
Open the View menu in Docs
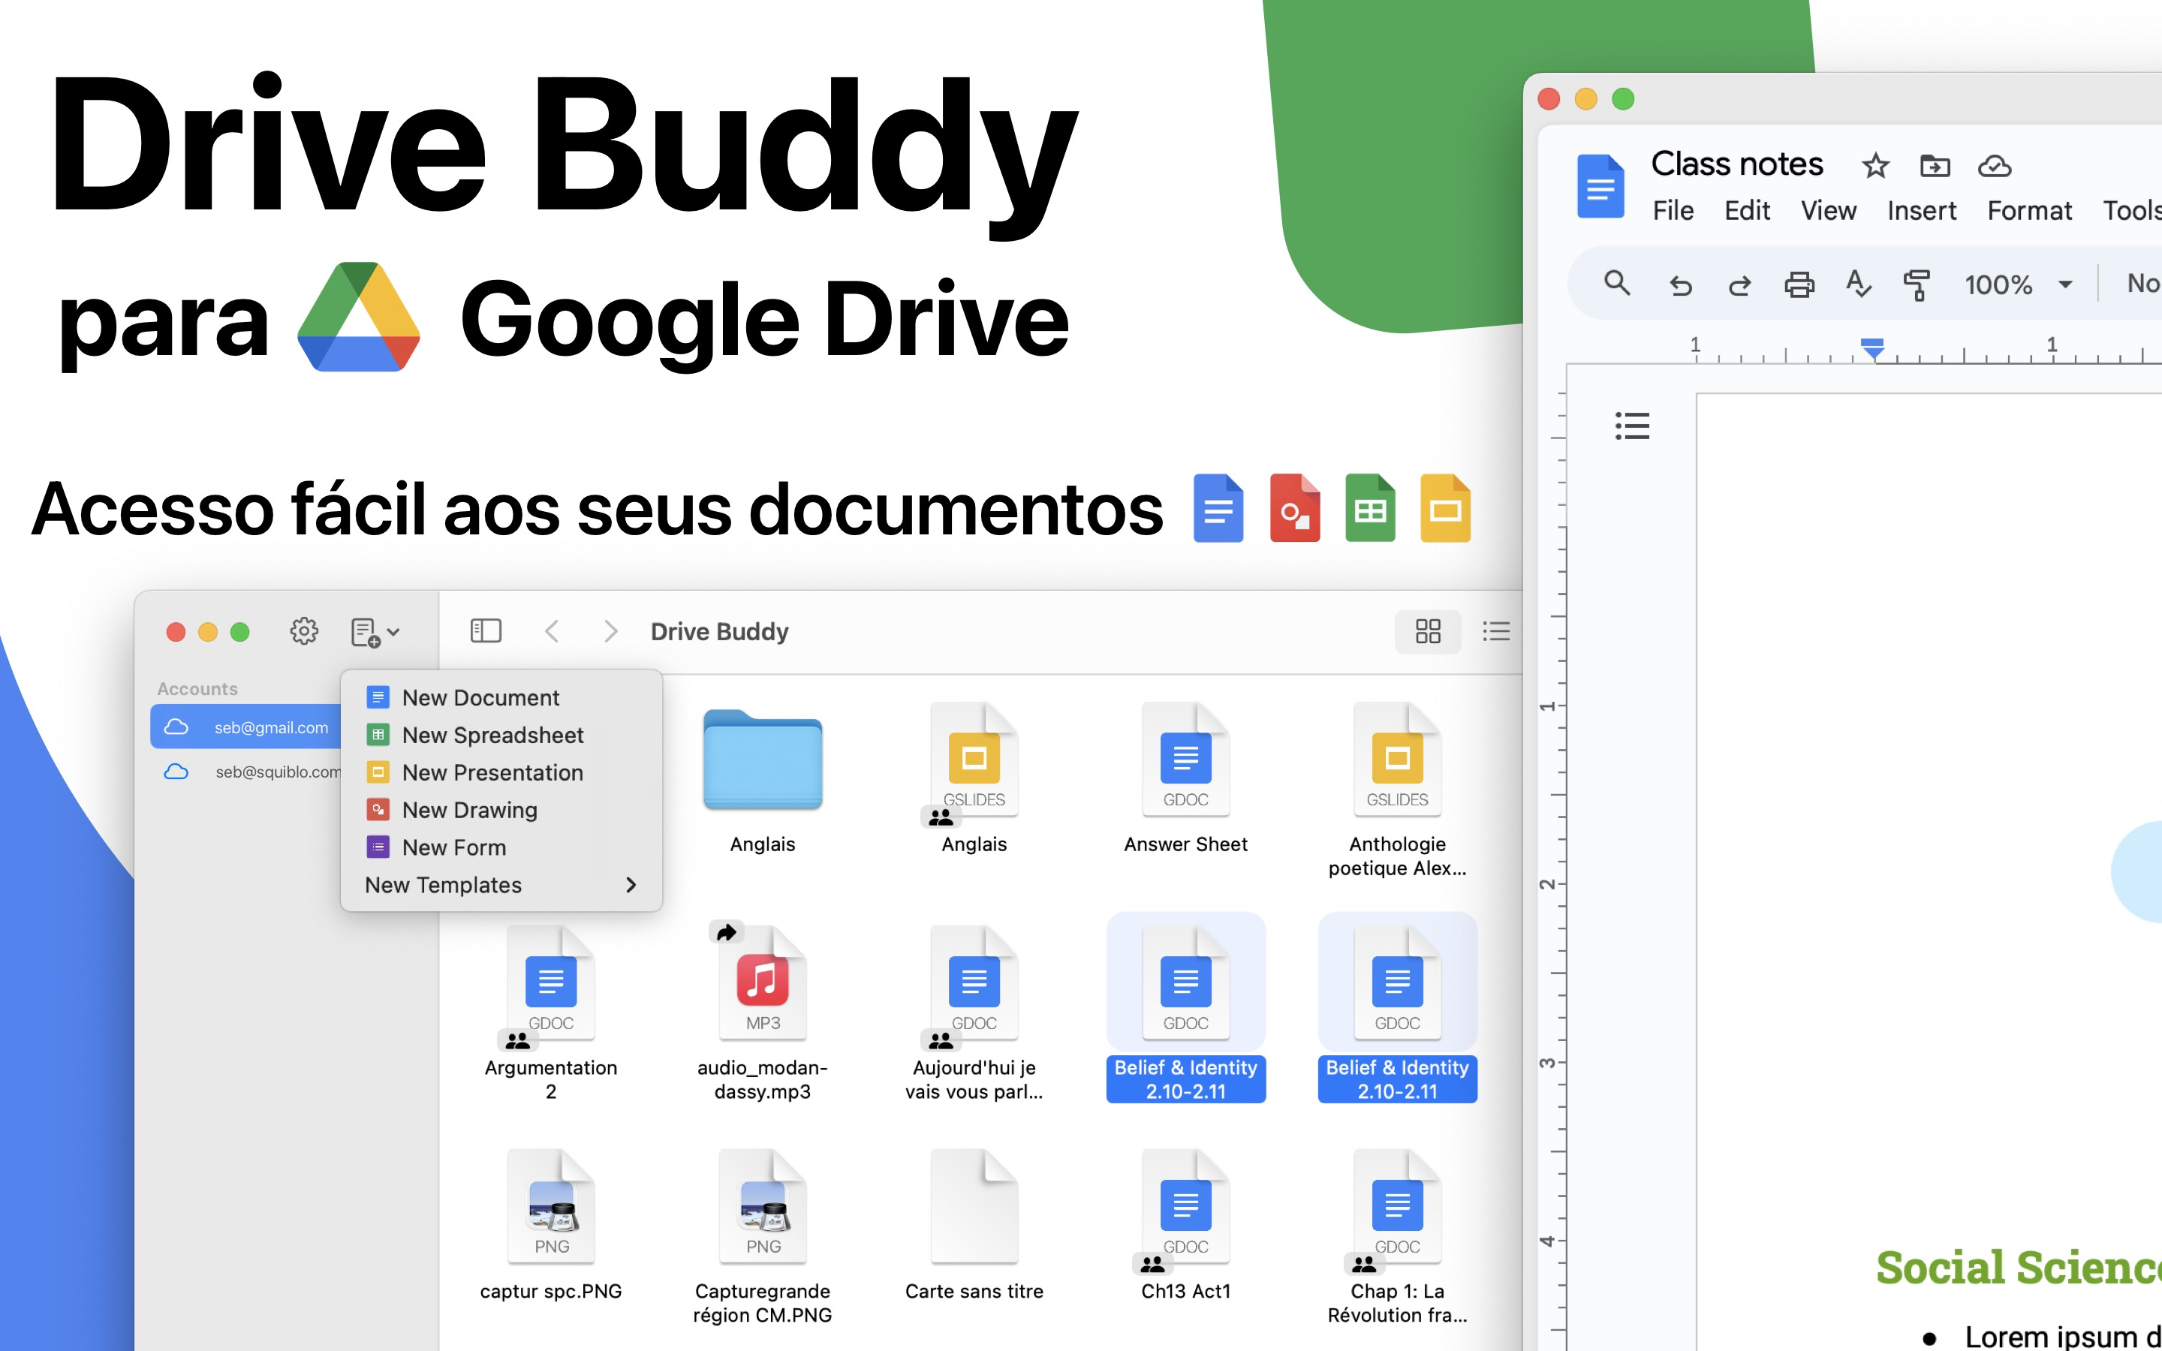click(1828, 211)
